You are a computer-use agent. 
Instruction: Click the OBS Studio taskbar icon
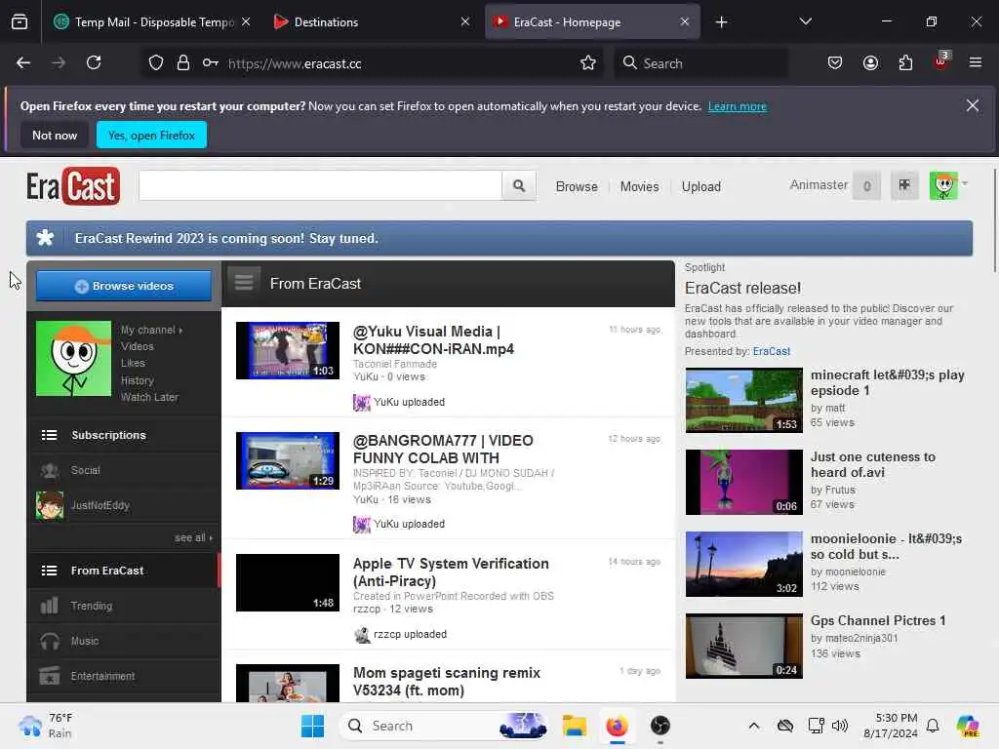click(660, 726)
